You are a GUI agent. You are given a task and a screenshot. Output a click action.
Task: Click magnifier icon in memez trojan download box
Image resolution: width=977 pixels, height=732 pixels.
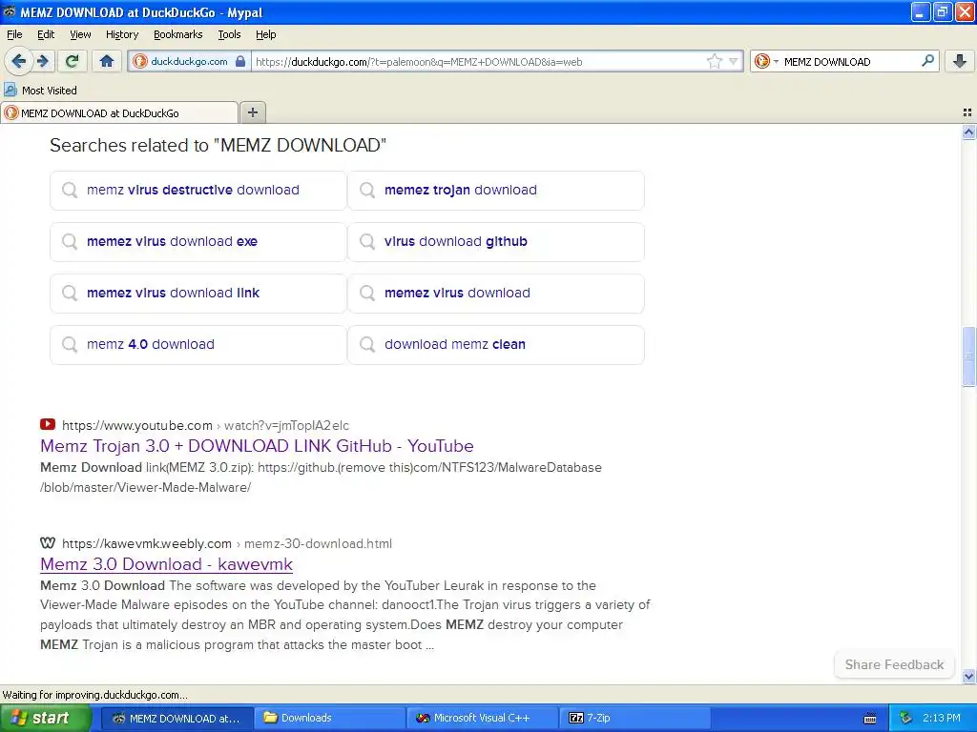point(367,190)
